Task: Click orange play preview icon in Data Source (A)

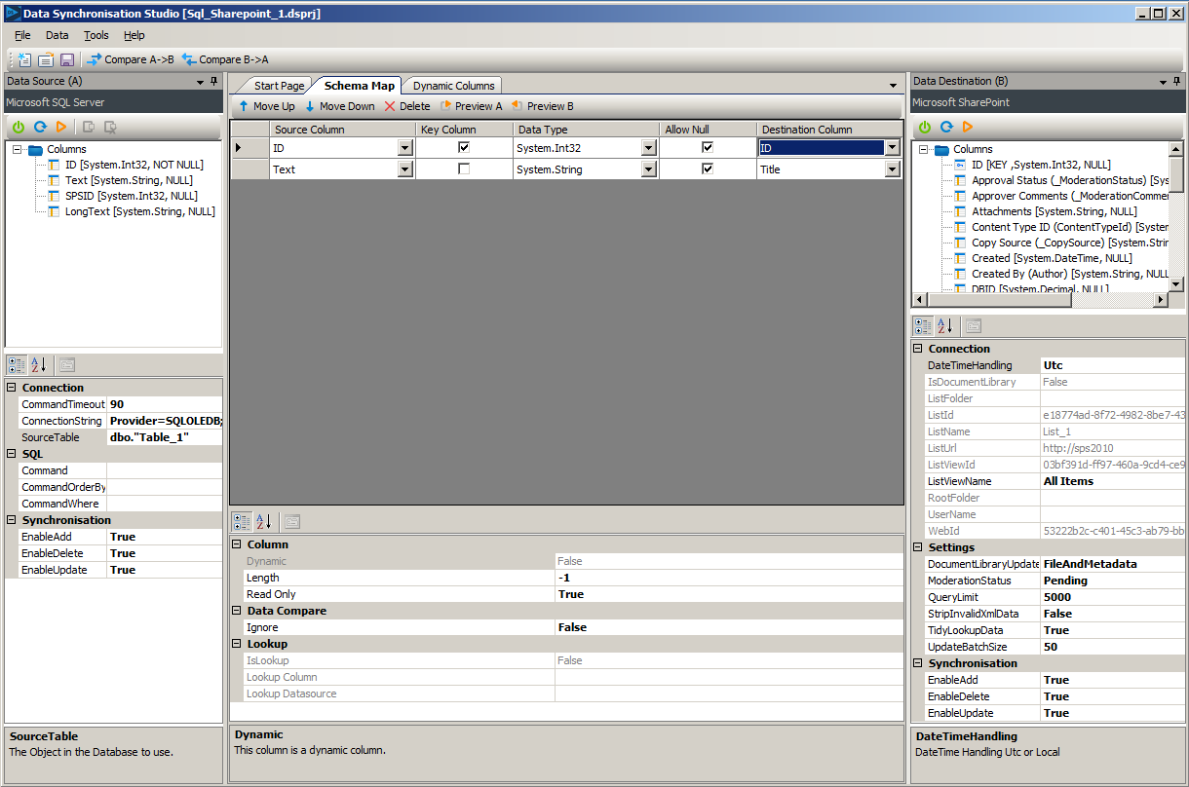Action: pyautogui.click(x=61, y=127)
